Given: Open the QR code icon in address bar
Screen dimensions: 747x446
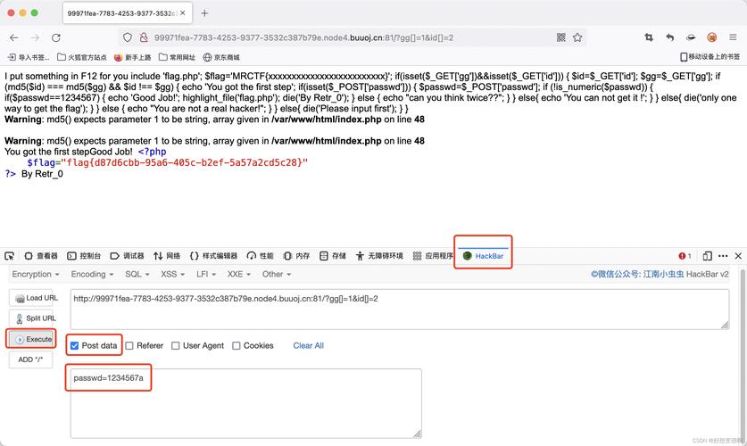Looking at the screenshot, I should (561, 37).
